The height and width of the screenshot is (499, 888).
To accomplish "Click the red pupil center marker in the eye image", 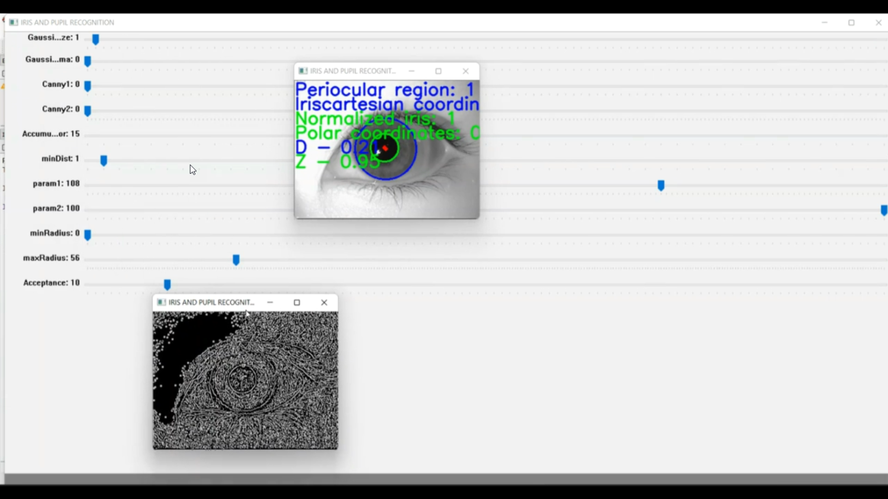I will tap(385, 148).
